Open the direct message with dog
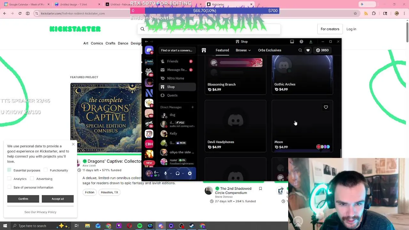The height and width of the screenshot is (230, 409). [177, 115]
